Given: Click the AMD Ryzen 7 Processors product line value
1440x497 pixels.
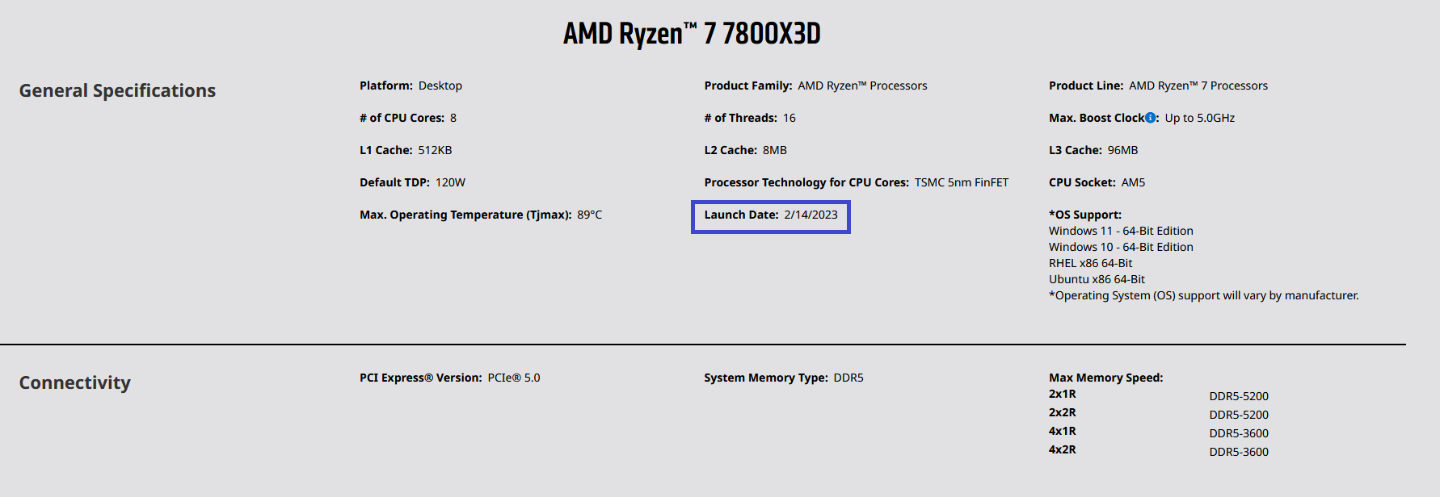Looking at the screenshot, I should tap(1198, 86).
